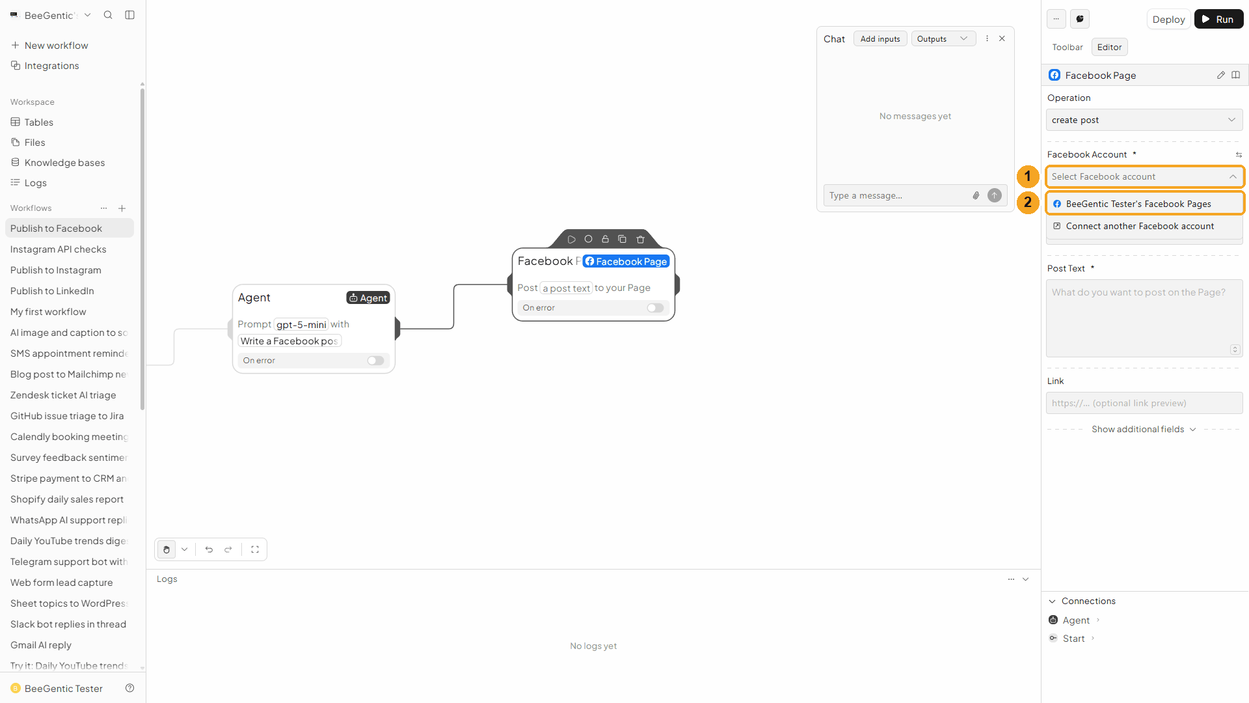Collapse the Logs panel with the chevron
1249x703 pixels.
click(1026, 579)
